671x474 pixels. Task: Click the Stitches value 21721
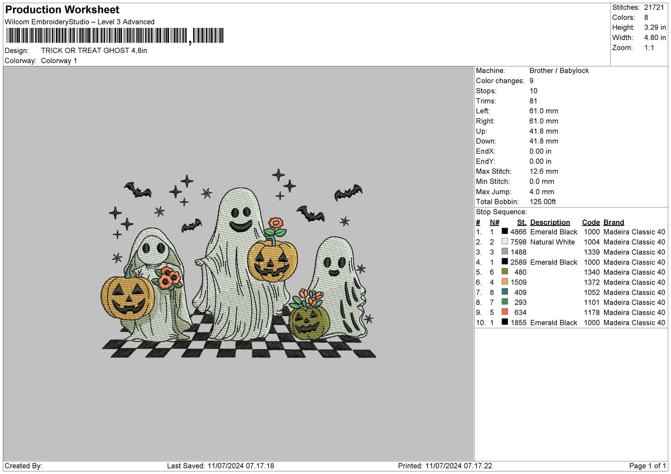pos(654,7)
